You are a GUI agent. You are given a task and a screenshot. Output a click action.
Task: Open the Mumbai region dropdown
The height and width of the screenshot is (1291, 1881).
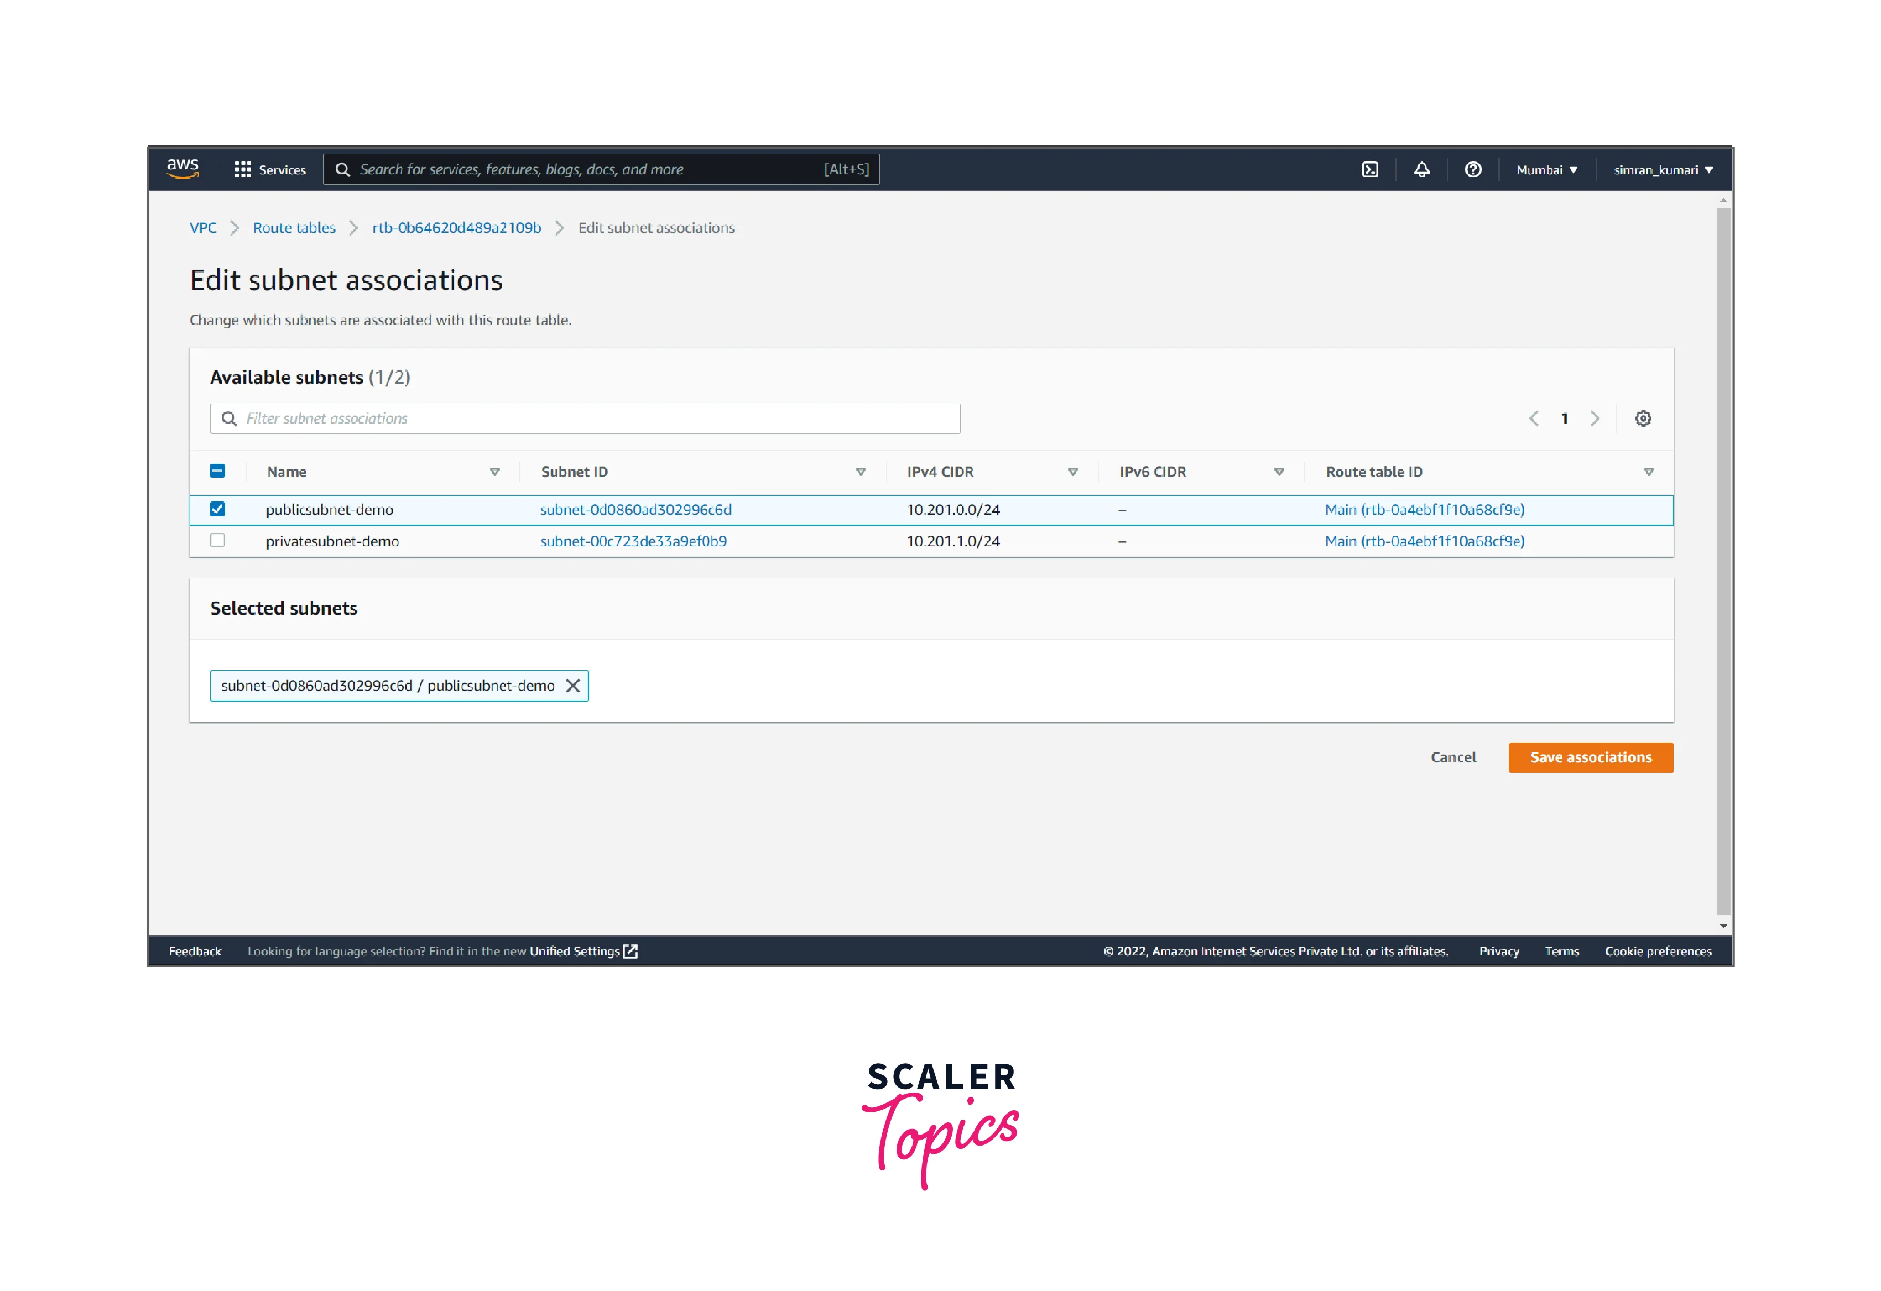click(1546, 170)
